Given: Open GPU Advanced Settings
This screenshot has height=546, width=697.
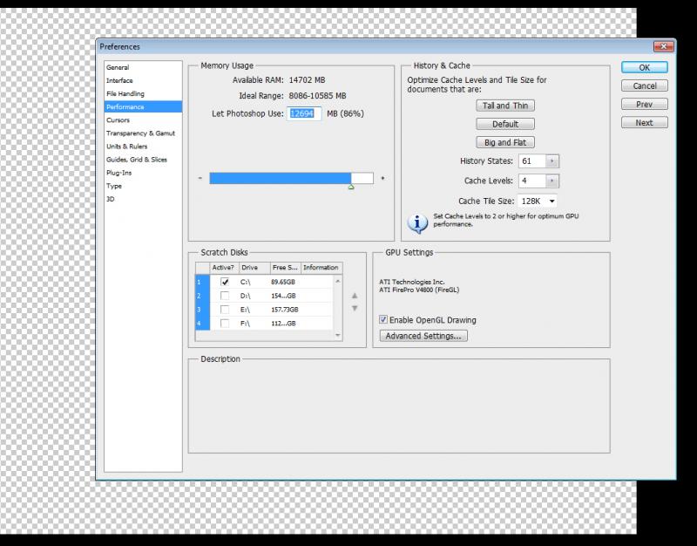Looking at the screenshot, I should [423, 336].
